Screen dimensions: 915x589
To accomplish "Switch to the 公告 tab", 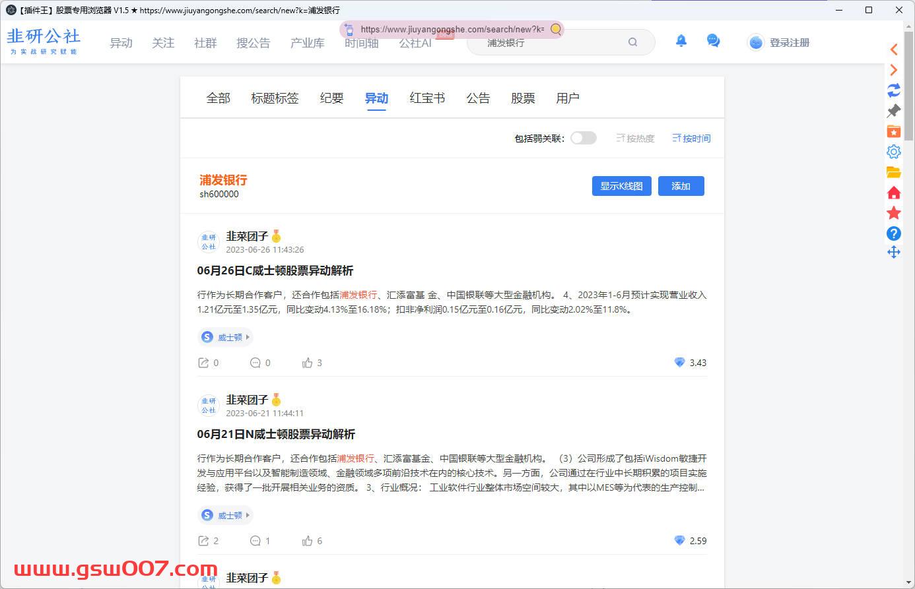I will 478,98.
